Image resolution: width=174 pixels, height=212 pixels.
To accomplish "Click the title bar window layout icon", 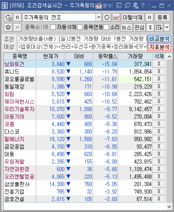I will (x=119, y=6).
